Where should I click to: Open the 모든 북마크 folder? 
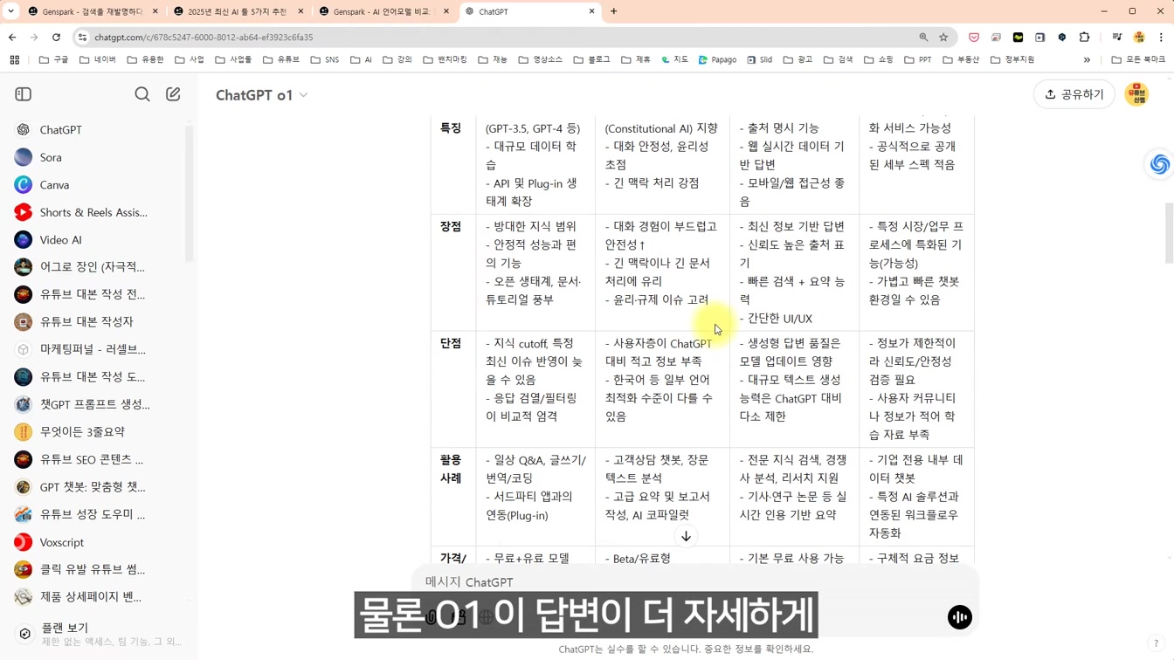click(x=1139, y=60)
